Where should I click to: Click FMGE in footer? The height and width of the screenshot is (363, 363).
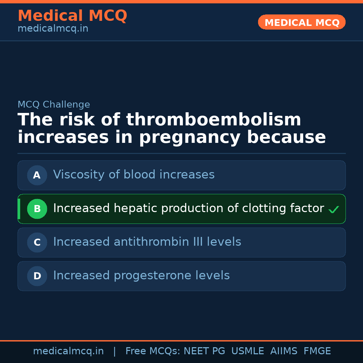coord(317,351)
